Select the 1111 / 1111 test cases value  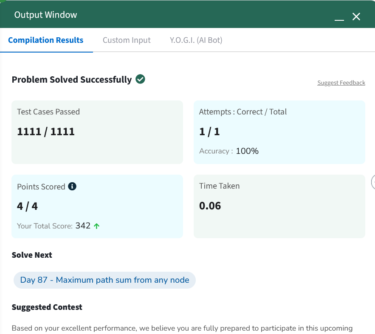pyautogui.click(x=46, y=131)
